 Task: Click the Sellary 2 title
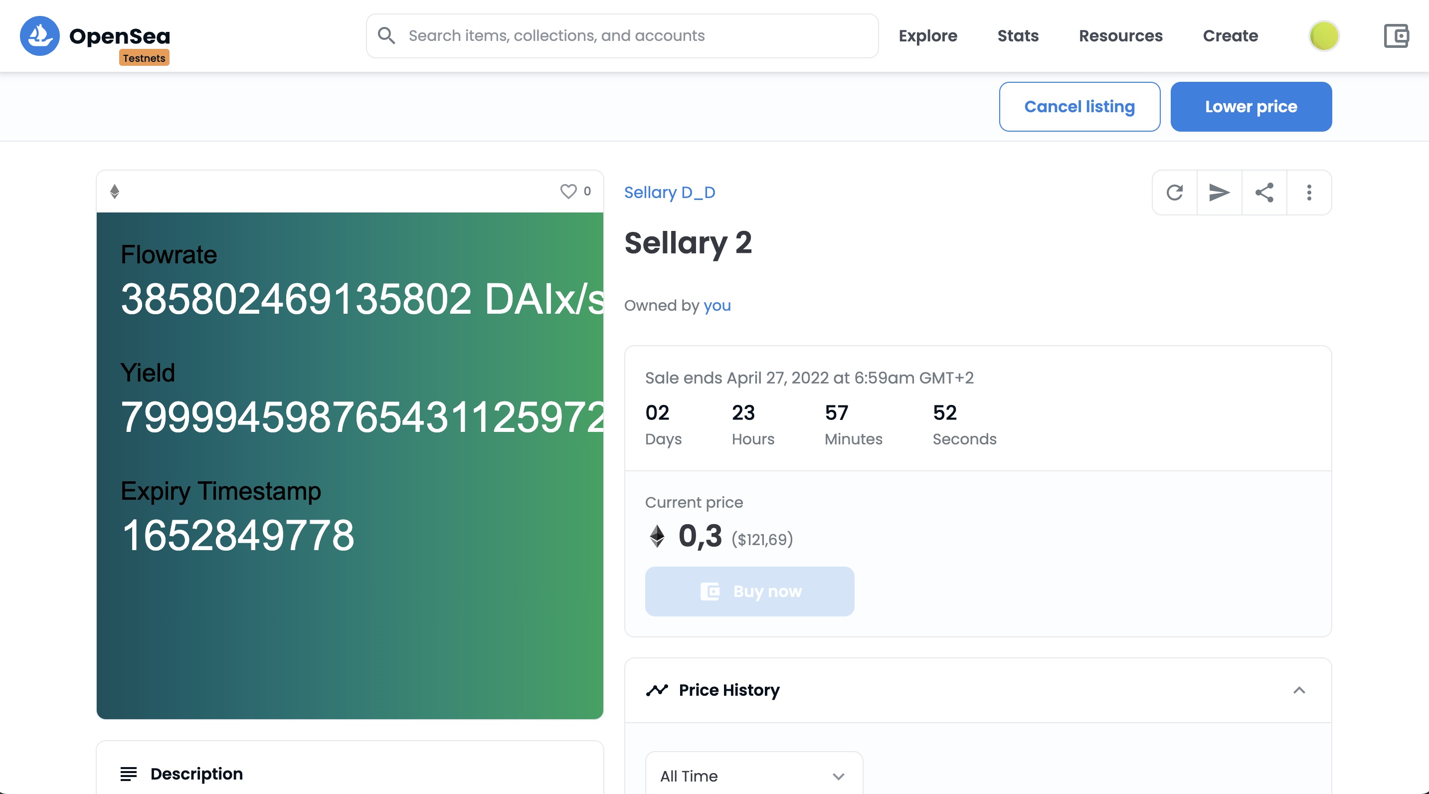point(688,243)
